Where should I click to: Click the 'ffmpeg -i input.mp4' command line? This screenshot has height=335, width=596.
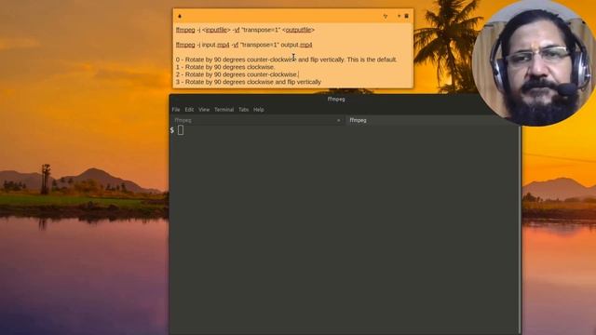[x=244, y=45]
